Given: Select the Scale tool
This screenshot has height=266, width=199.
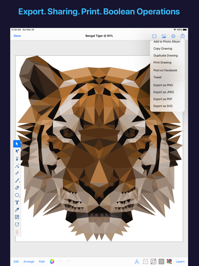Looking at the screenshot, I should pyautogui.click(x=17, y=217).
